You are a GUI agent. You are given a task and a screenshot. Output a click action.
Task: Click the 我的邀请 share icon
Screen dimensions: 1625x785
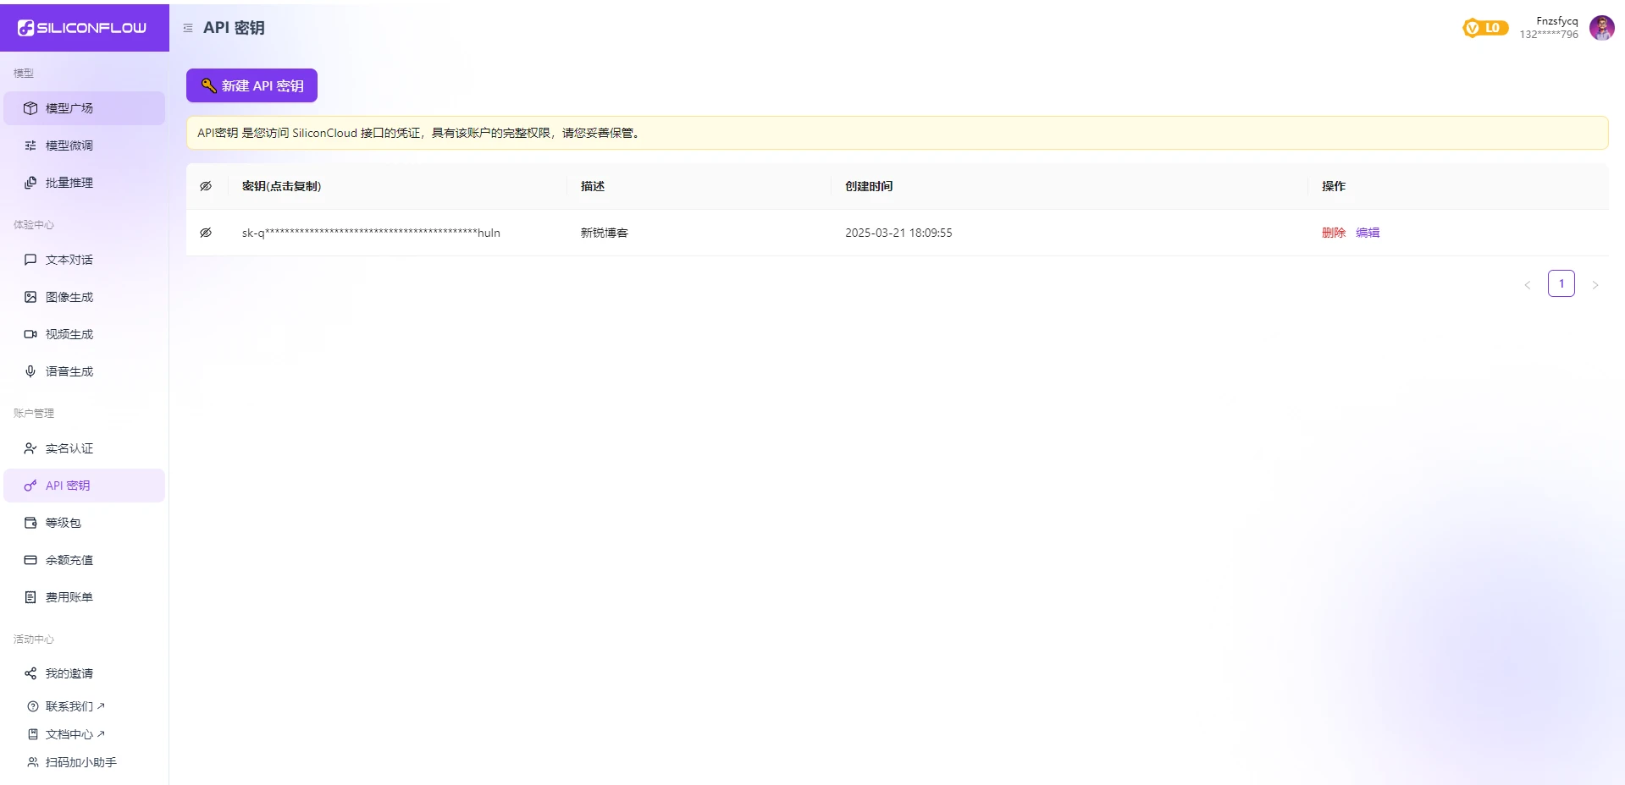[30, 673]
